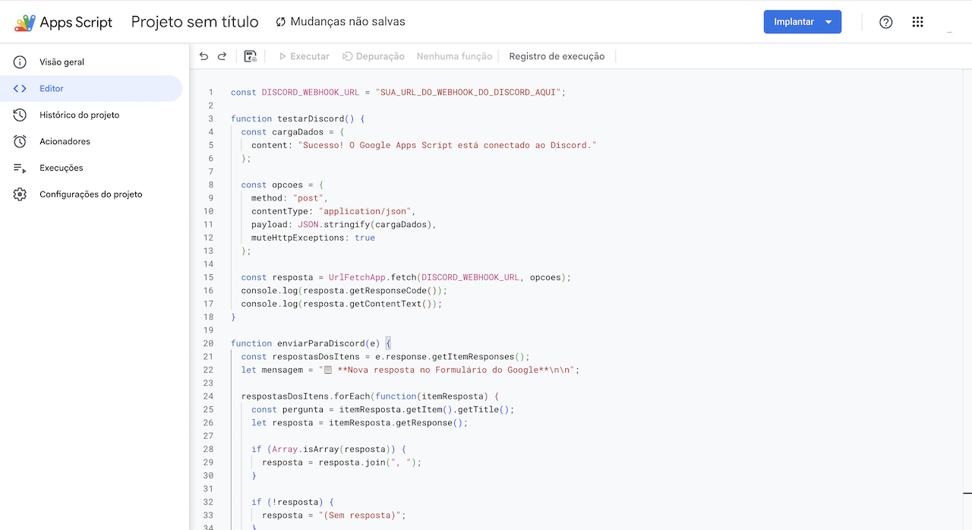
Task: Open Configurações do projeto
Action: (91, 194)
